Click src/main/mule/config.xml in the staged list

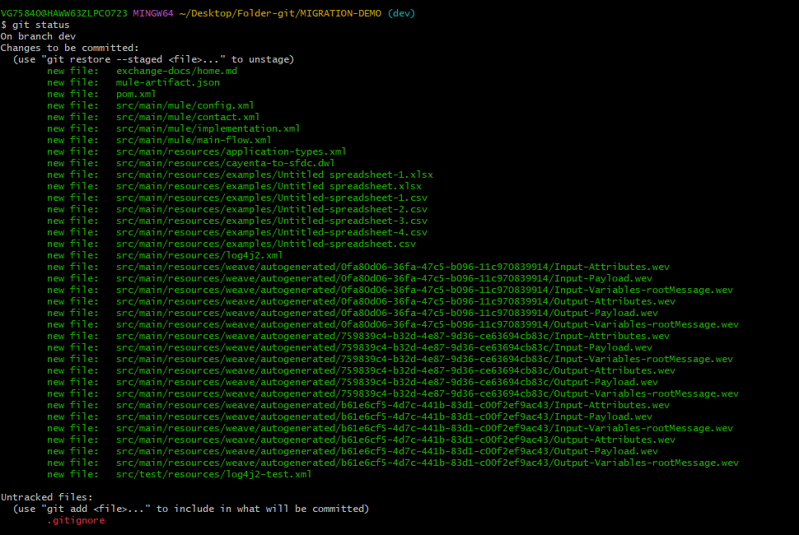click(x=185, y=105)
